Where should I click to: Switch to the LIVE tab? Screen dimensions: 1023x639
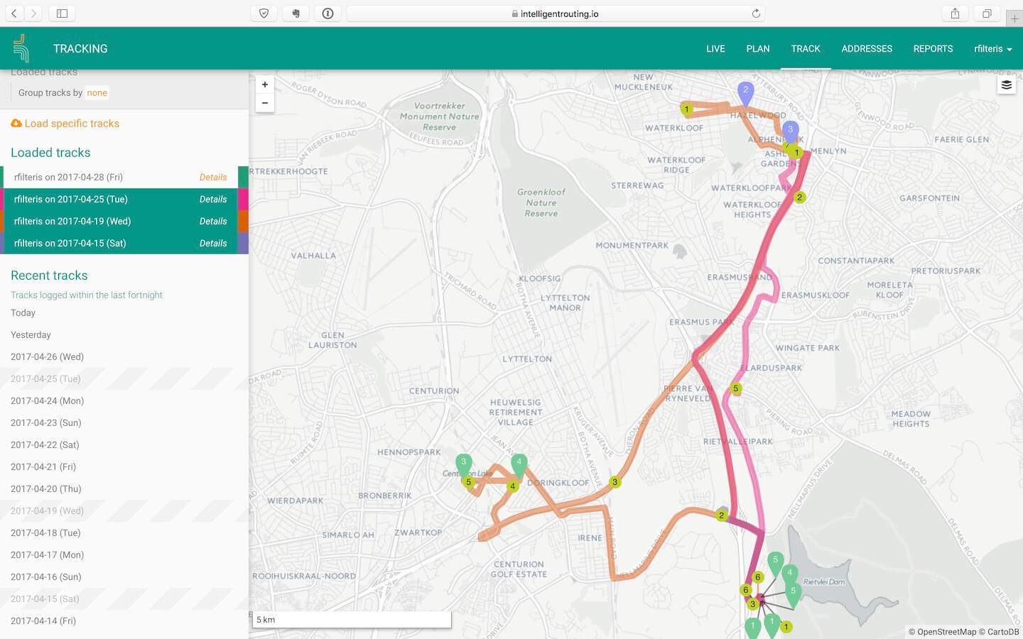click(715, 49)
